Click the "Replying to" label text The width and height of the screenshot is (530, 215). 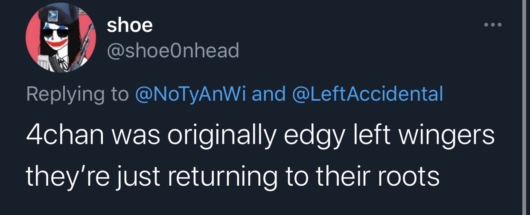[77, 94]
